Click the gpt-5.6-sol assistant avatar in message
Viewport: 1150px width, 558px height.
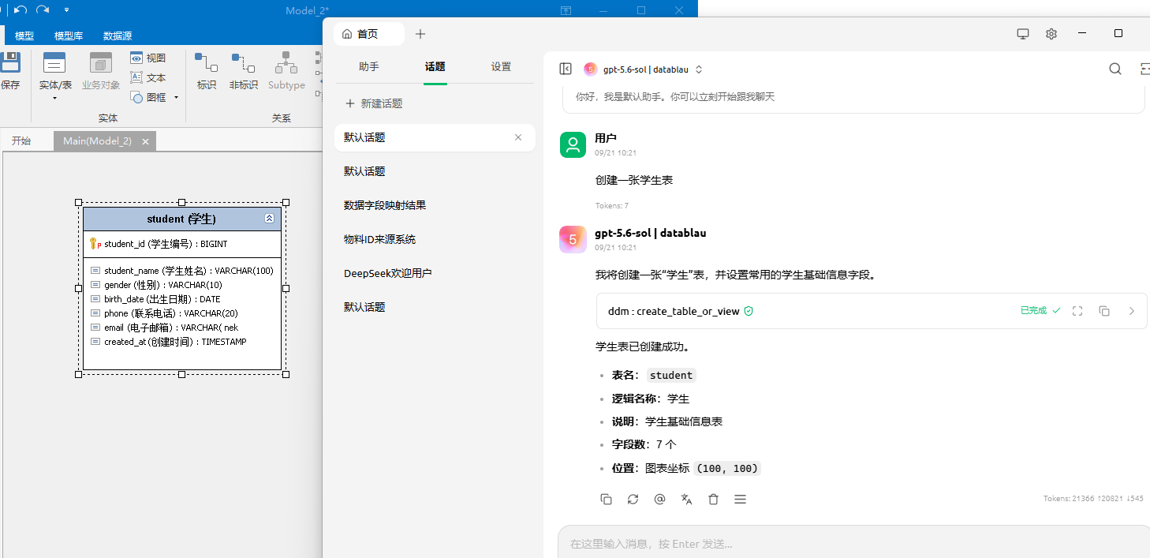[x=573, y=239]
